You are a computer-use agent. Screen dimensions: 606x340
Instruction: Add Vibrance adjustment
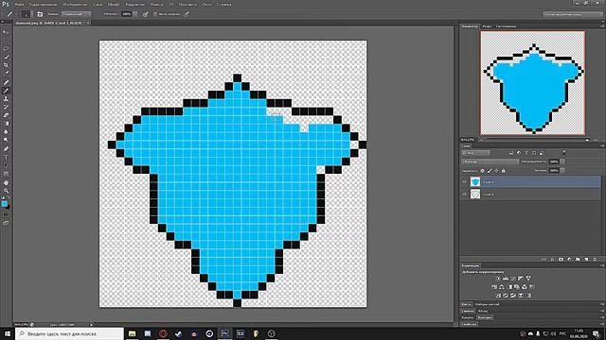pyautogui.click(x=528, y=279)
